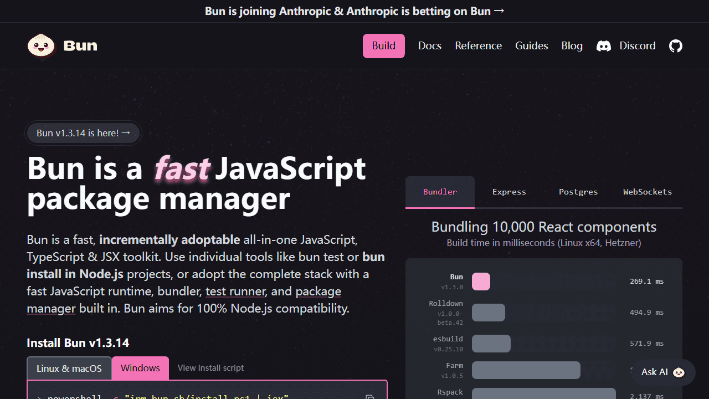The width and height of the screenshot is (709, 399).
Task: Click the "Rolldown" benchmark label
Action: coord(446,304)
